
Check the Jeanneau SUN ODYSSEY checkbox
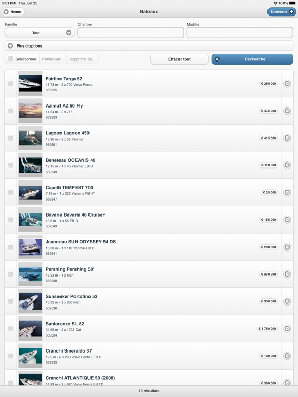coord(11,247)
